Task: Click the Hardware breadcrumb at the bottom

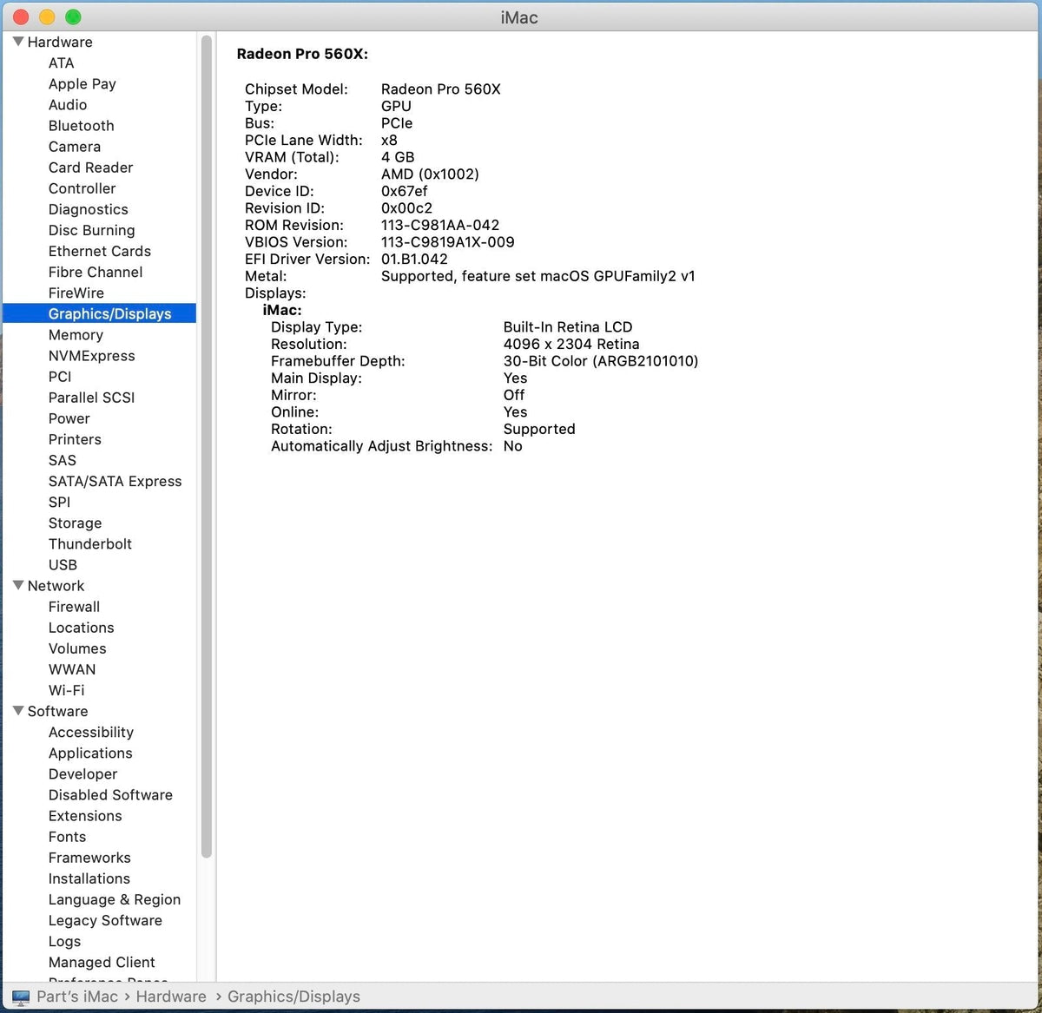Action: 170,997
